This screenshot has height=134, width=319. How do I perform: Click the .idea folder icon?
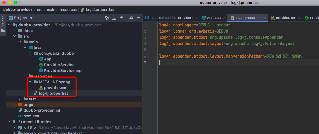click(20, 31)
